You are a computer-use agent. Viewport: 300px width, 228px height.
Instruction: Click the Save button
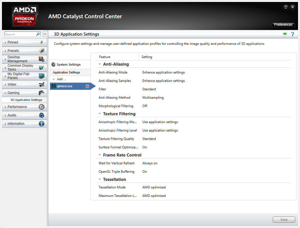coord(284,220)
